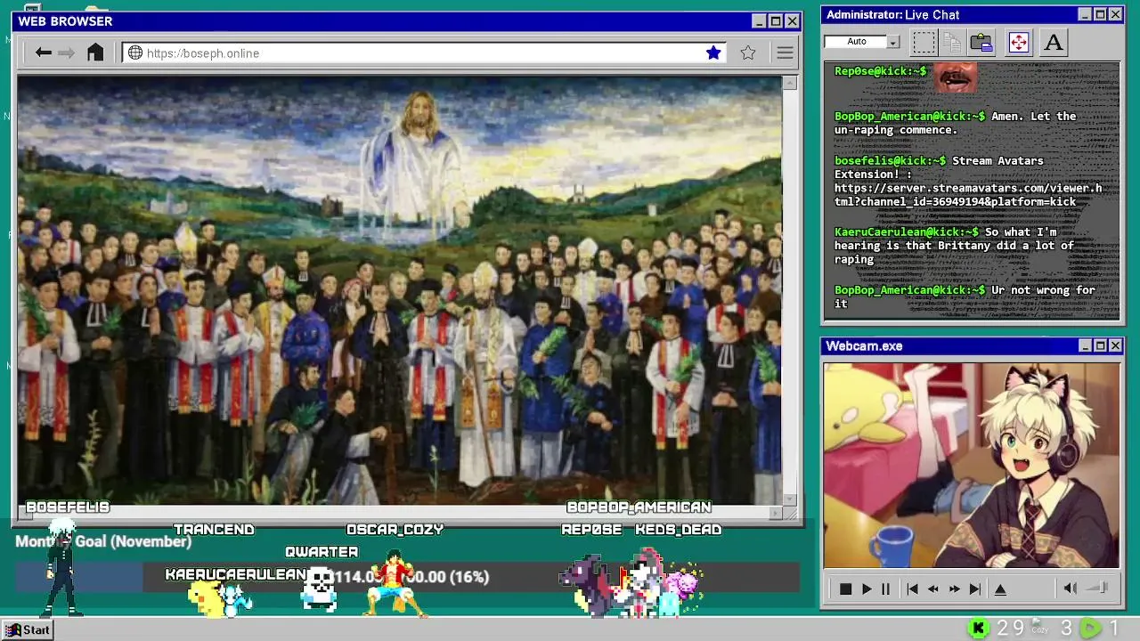This screenshot has width=1140, height=641.
Task: Click the green Rumble play icon in taskbar
Action: tap(1090, 629)
